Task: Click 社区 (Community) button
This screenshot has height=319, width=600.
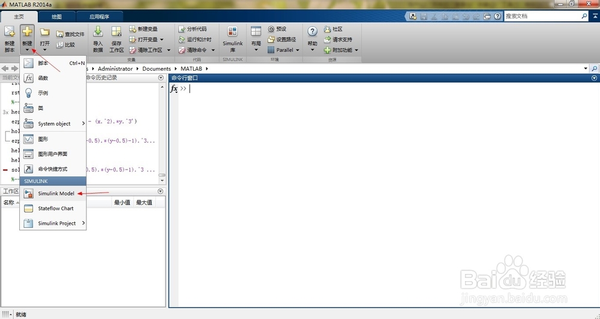Action: 333,29
